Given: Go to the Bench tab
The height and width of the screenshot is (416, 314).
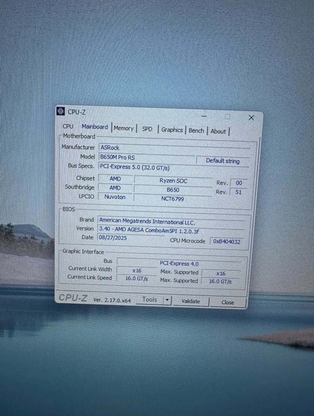Looking at the screenshot, I should tap(196, 131).
